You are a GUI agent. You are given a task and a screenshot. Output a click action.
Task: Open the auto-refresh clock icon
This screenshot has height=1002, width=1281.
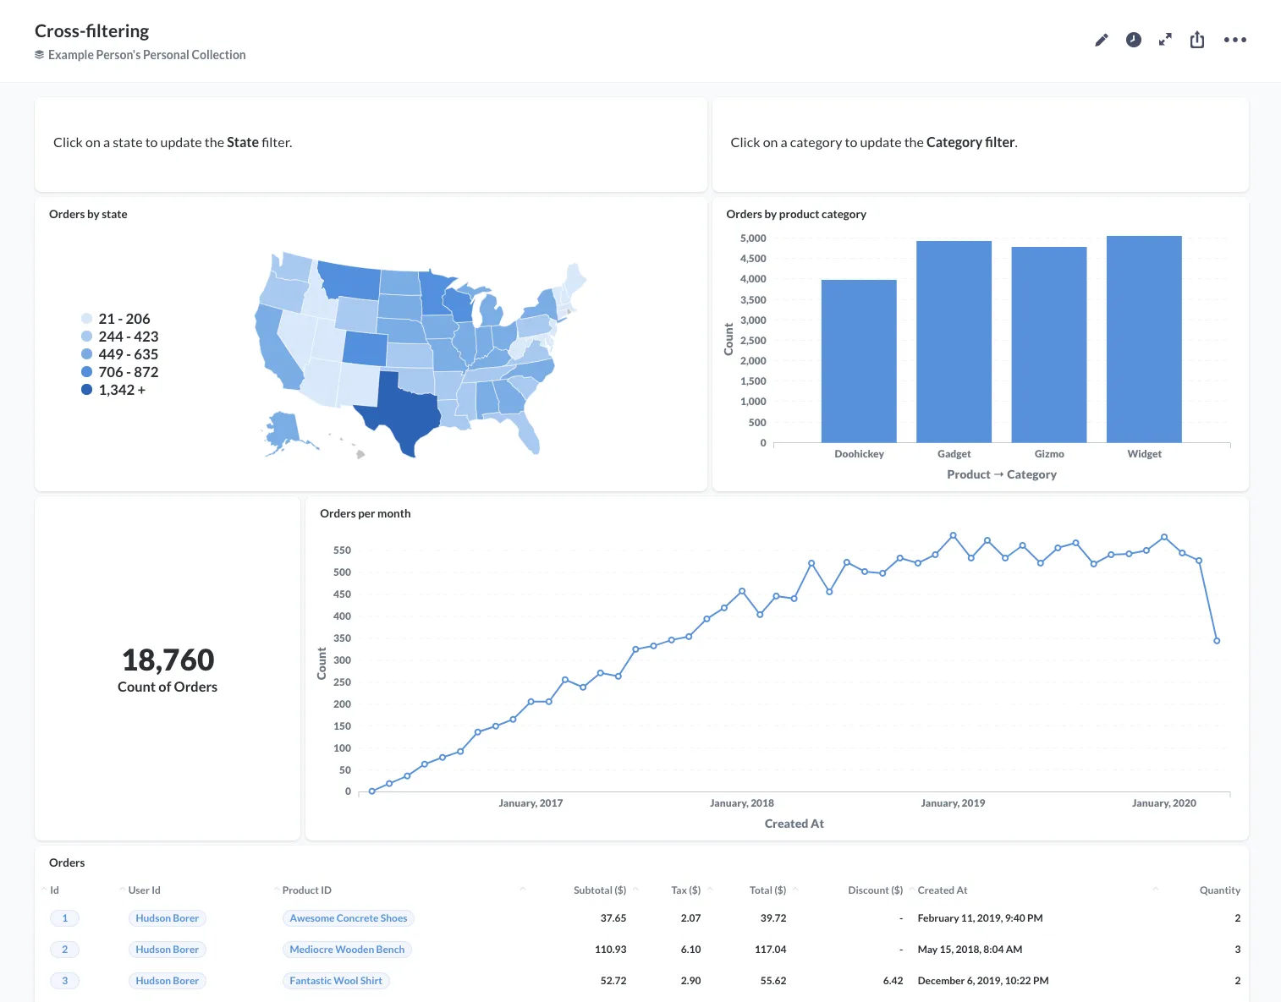pyautogui.click(x=1133, y=39)
